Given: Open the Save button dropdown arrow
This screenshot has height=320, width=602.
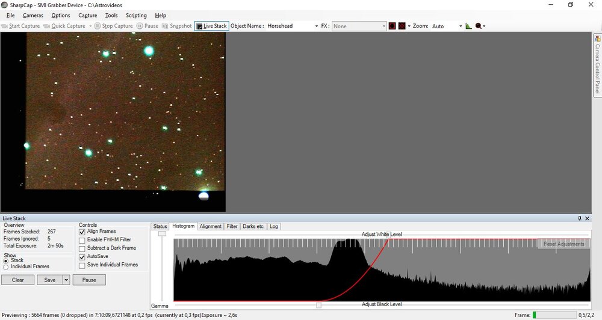Looking at the screenshot, I should point(66,280).
